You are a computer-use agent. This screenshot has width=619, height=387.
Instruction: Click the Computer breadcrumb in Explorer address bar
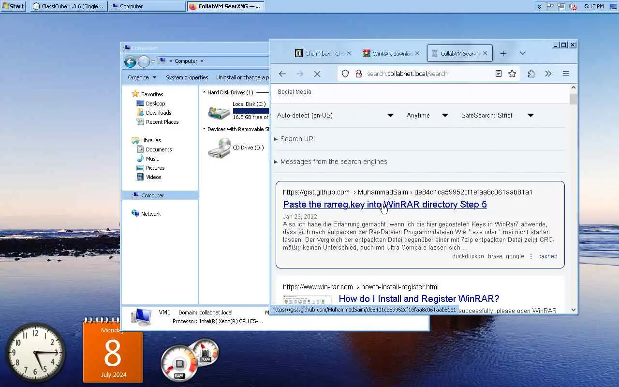tap(186, 61)
